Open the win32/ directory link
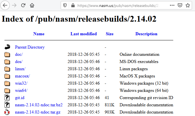This screenshot has height=116, width=195. pyautogui.click(x=21, y=83)
